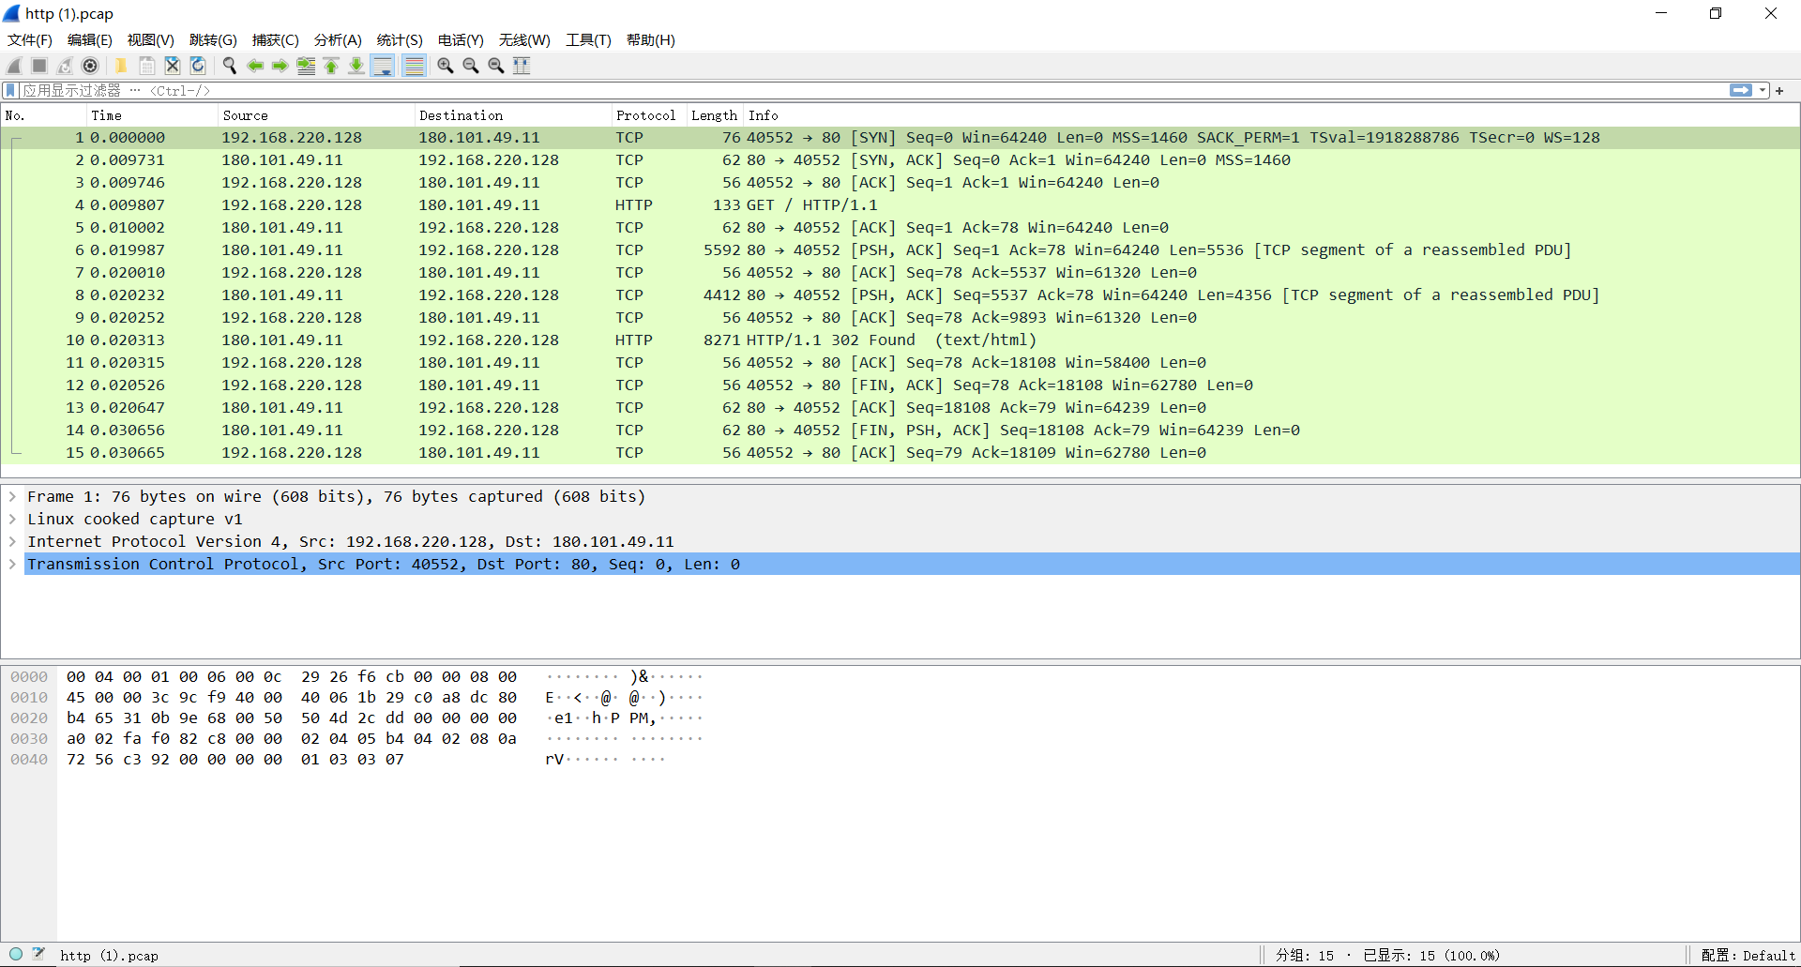Reload this capture file icon
1801x967 pixels.
(198, 66)
